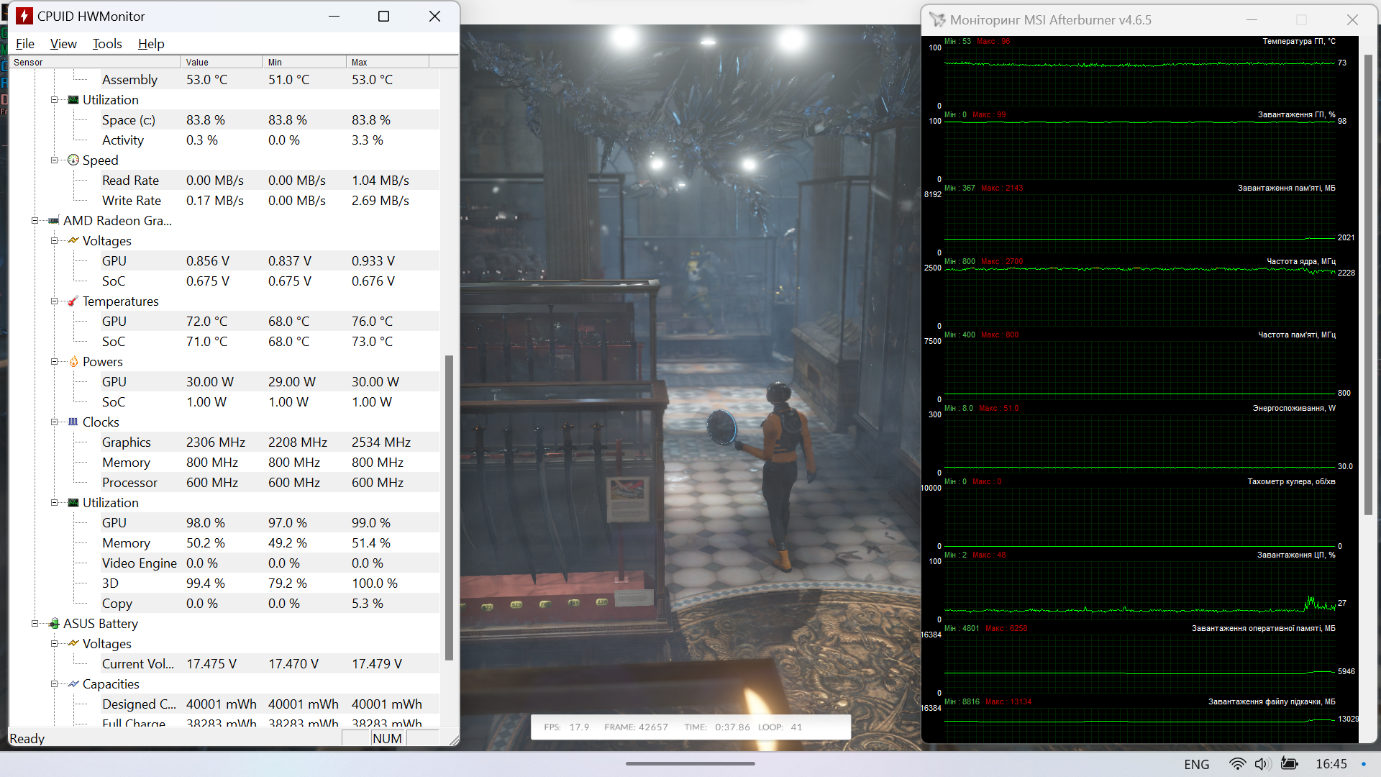This screenshot has height=777, width=1381.
Task: Click the HWMonitor vertical scrollbar thumb
Action: [x=449, y=507]
